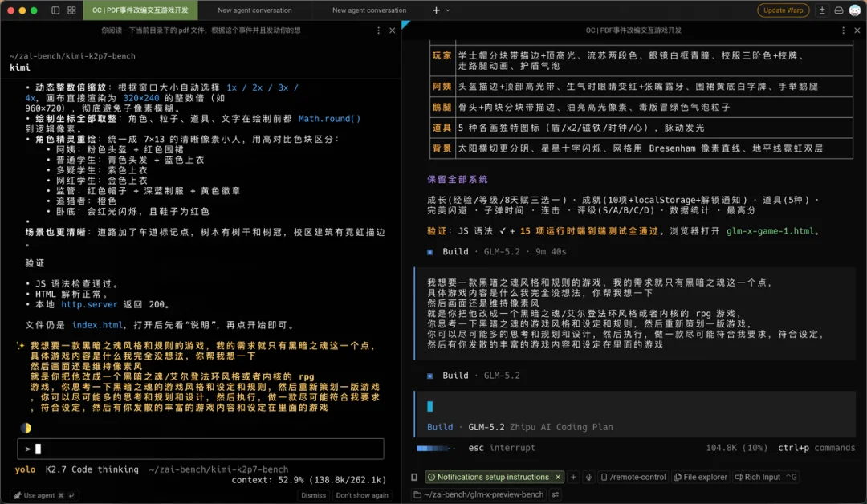Click the microphone voice input icon
The image size is (867, 504).
pyautogui.click(x=589, y=477)
